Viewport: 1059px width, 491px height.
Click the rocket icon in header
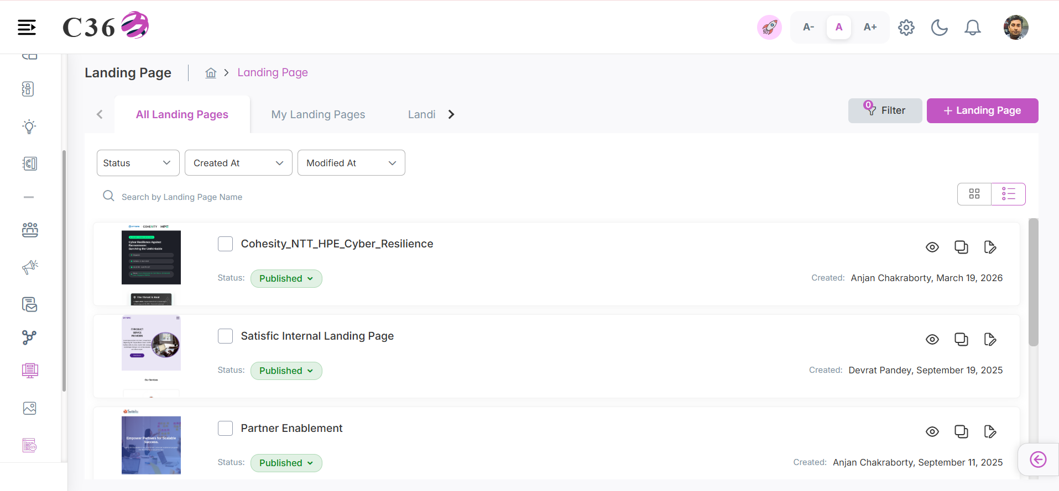pyautogui.click(x=769, y=27)
